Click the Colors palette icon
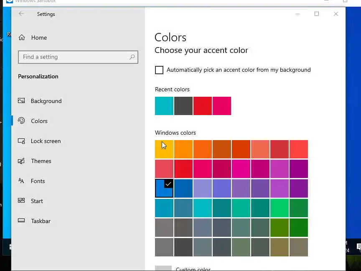 tap(21, 121)
